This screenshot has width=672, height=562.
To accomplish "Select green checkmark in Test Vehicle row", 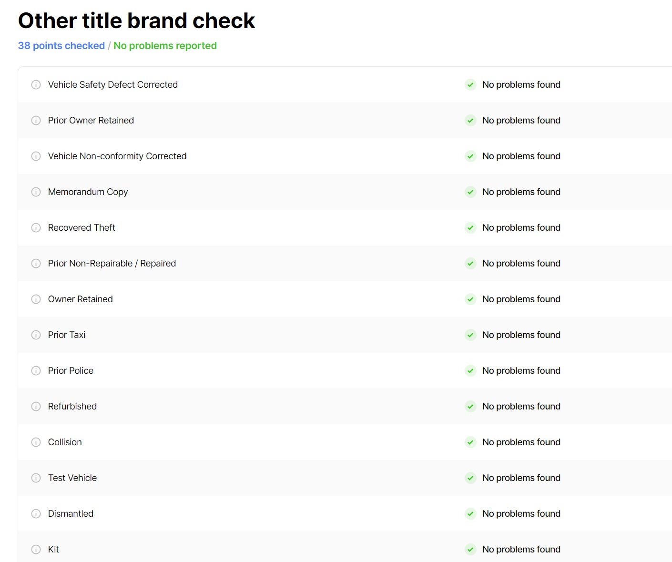I will (x=470, y=478).
